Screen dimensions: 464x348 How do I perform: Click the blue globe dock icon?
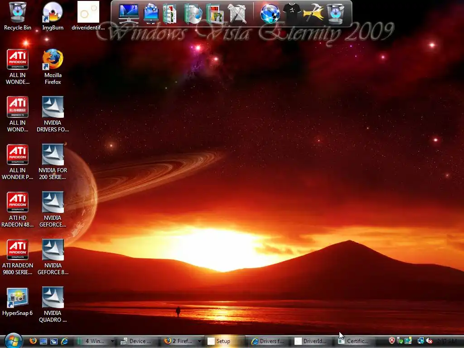tap(270, 14)
